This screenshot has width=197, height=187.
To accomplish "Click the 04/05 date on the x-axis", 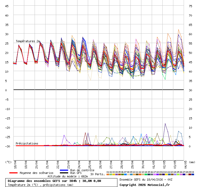I will click(185, 163).
